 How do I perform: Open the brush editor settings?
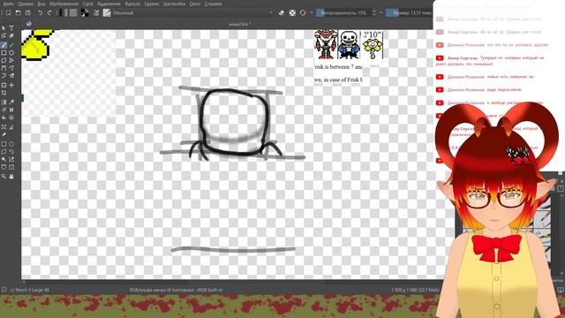96,12
